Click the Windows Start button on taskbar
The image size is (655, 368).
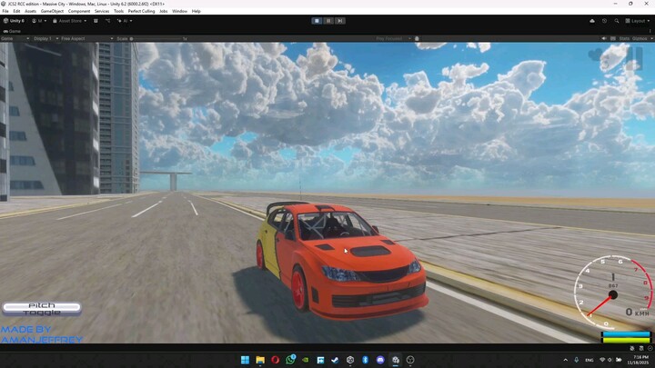click(x=245, y=360)
